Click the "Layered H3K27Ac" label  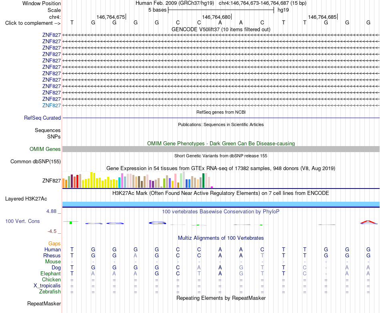click(x=26, y=199)
